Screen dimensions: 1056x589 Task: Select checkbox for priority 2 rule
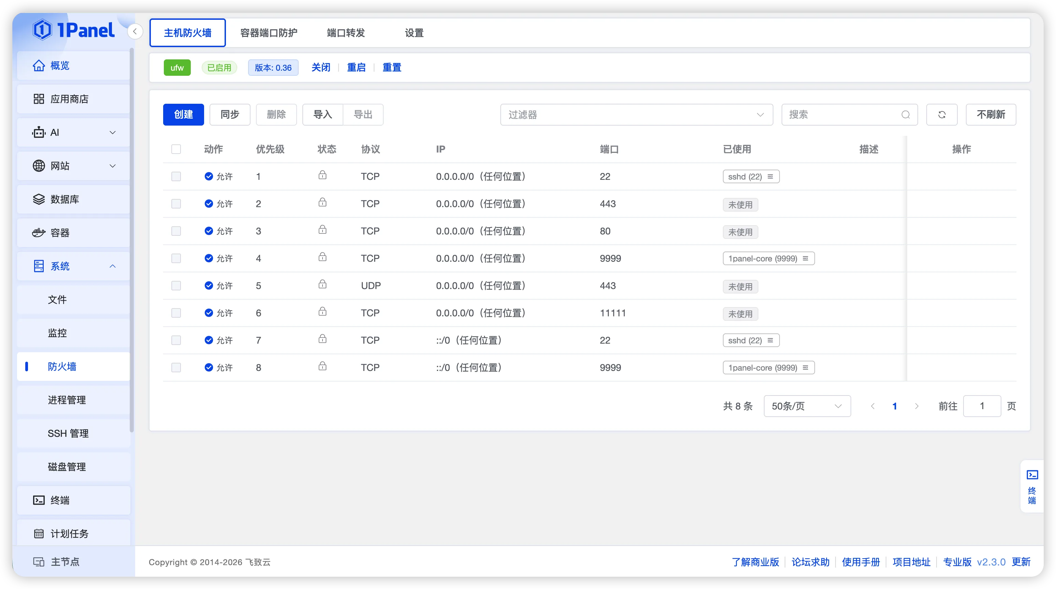point(176,204)
